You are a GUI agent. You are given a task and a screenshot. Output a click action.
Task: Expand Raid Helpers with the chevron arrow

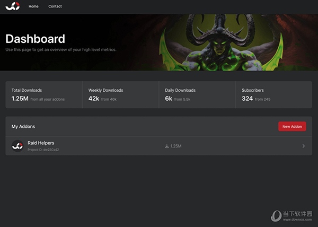coord(303,146)
